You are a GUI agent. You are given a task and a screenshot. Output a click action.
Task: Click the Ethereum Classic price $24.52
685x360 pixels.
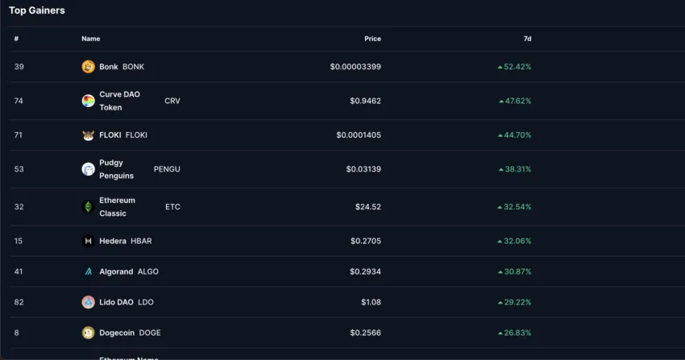pyautogui.click(x=367, y=207)
